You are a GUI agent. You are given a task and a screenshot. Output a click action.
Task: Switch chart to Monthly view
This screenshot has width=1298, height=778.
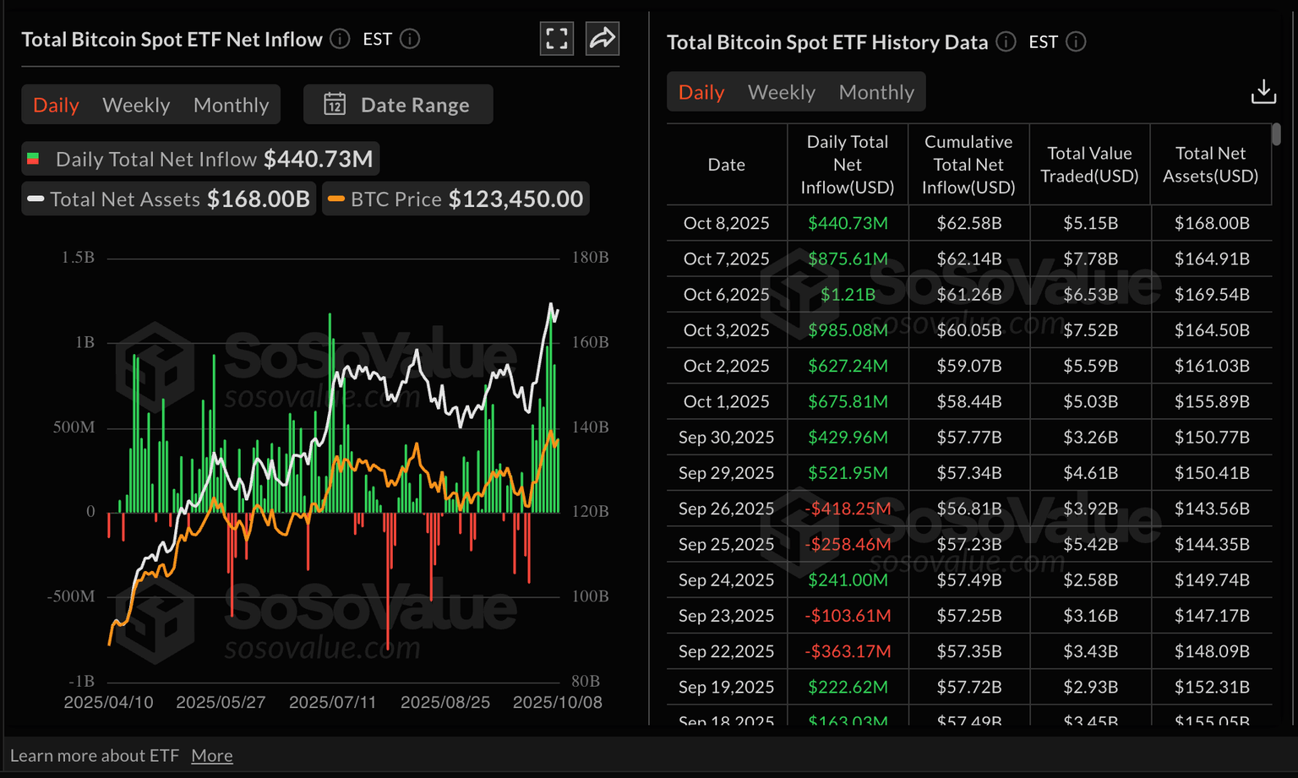(x=231, y=105)
